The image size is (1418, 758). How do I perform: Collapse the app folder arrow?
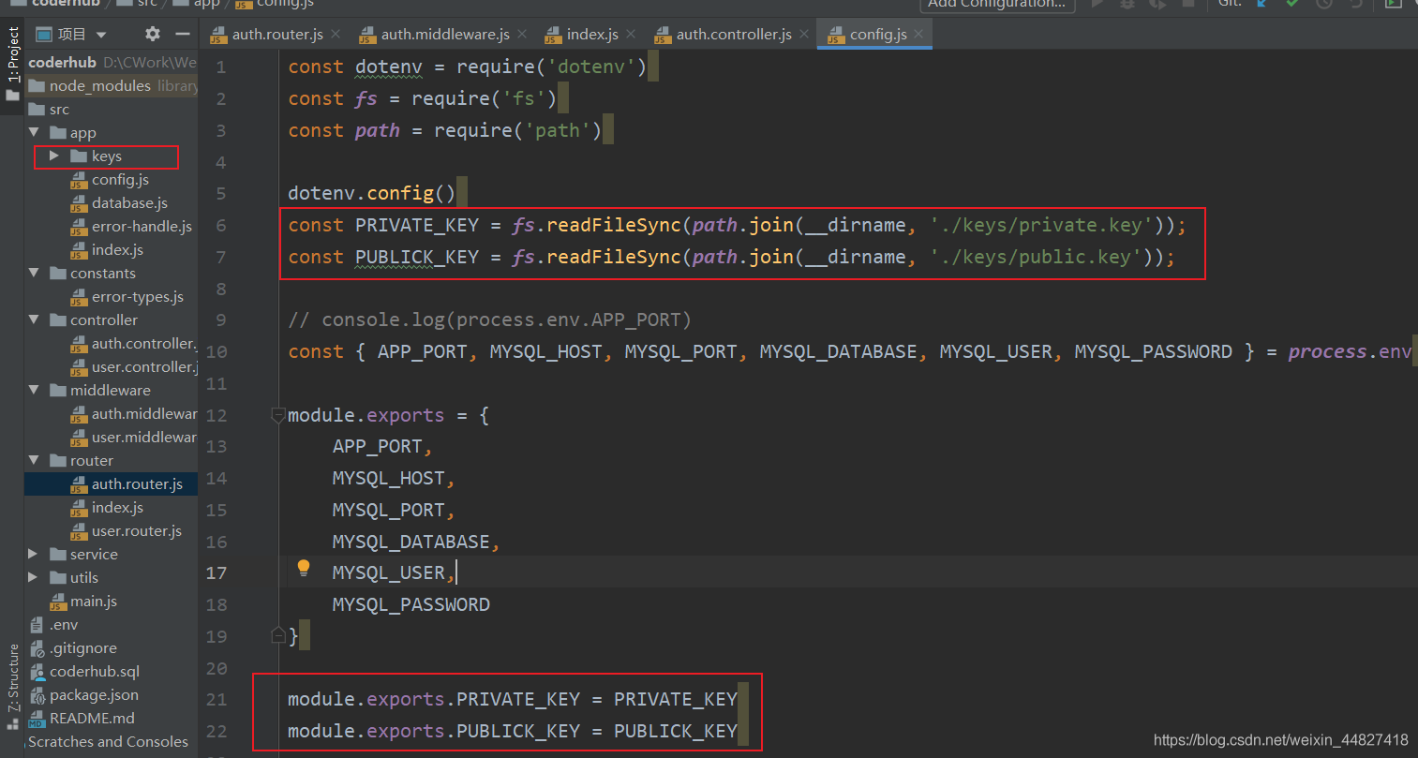[34, 132]
